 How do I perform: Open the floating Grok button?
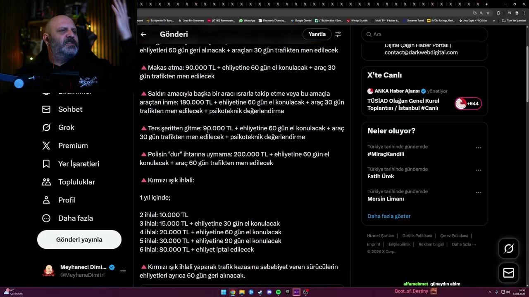(x=509, y=248)
